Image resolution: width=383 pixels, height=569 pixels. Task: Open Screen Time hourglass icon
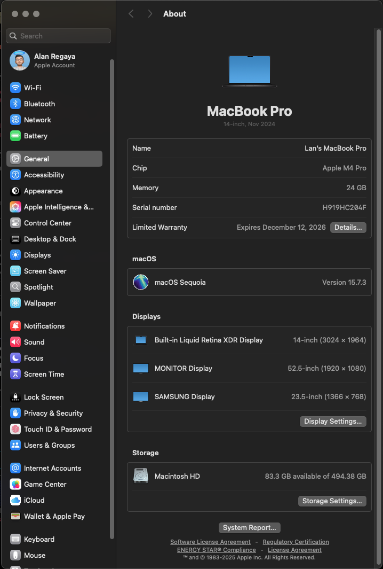[15, 374]
